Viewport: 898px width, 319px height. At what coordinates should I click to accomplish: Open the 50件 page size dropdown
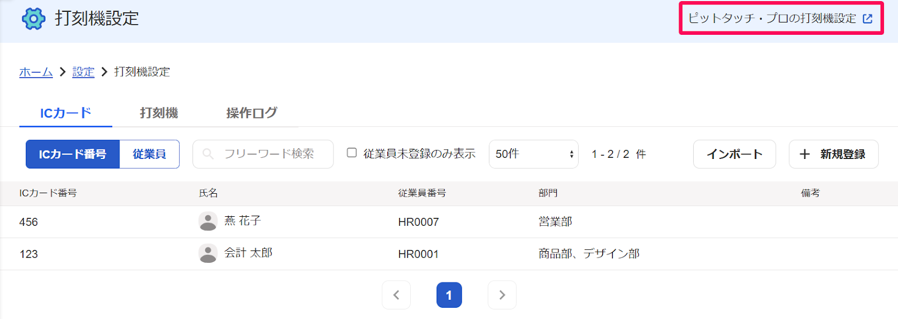pos(534,154)
